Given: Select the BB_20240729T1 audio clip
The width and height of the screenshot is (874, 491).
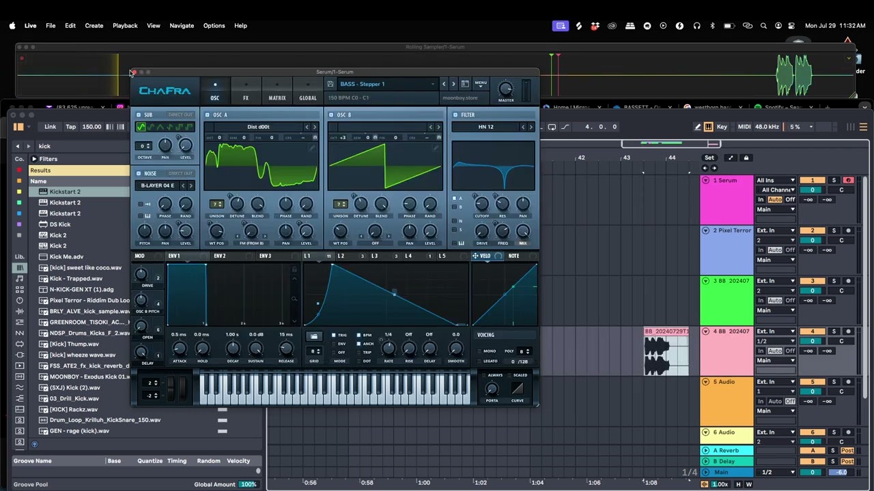Looking at the screenshot, I should (667, 351).
